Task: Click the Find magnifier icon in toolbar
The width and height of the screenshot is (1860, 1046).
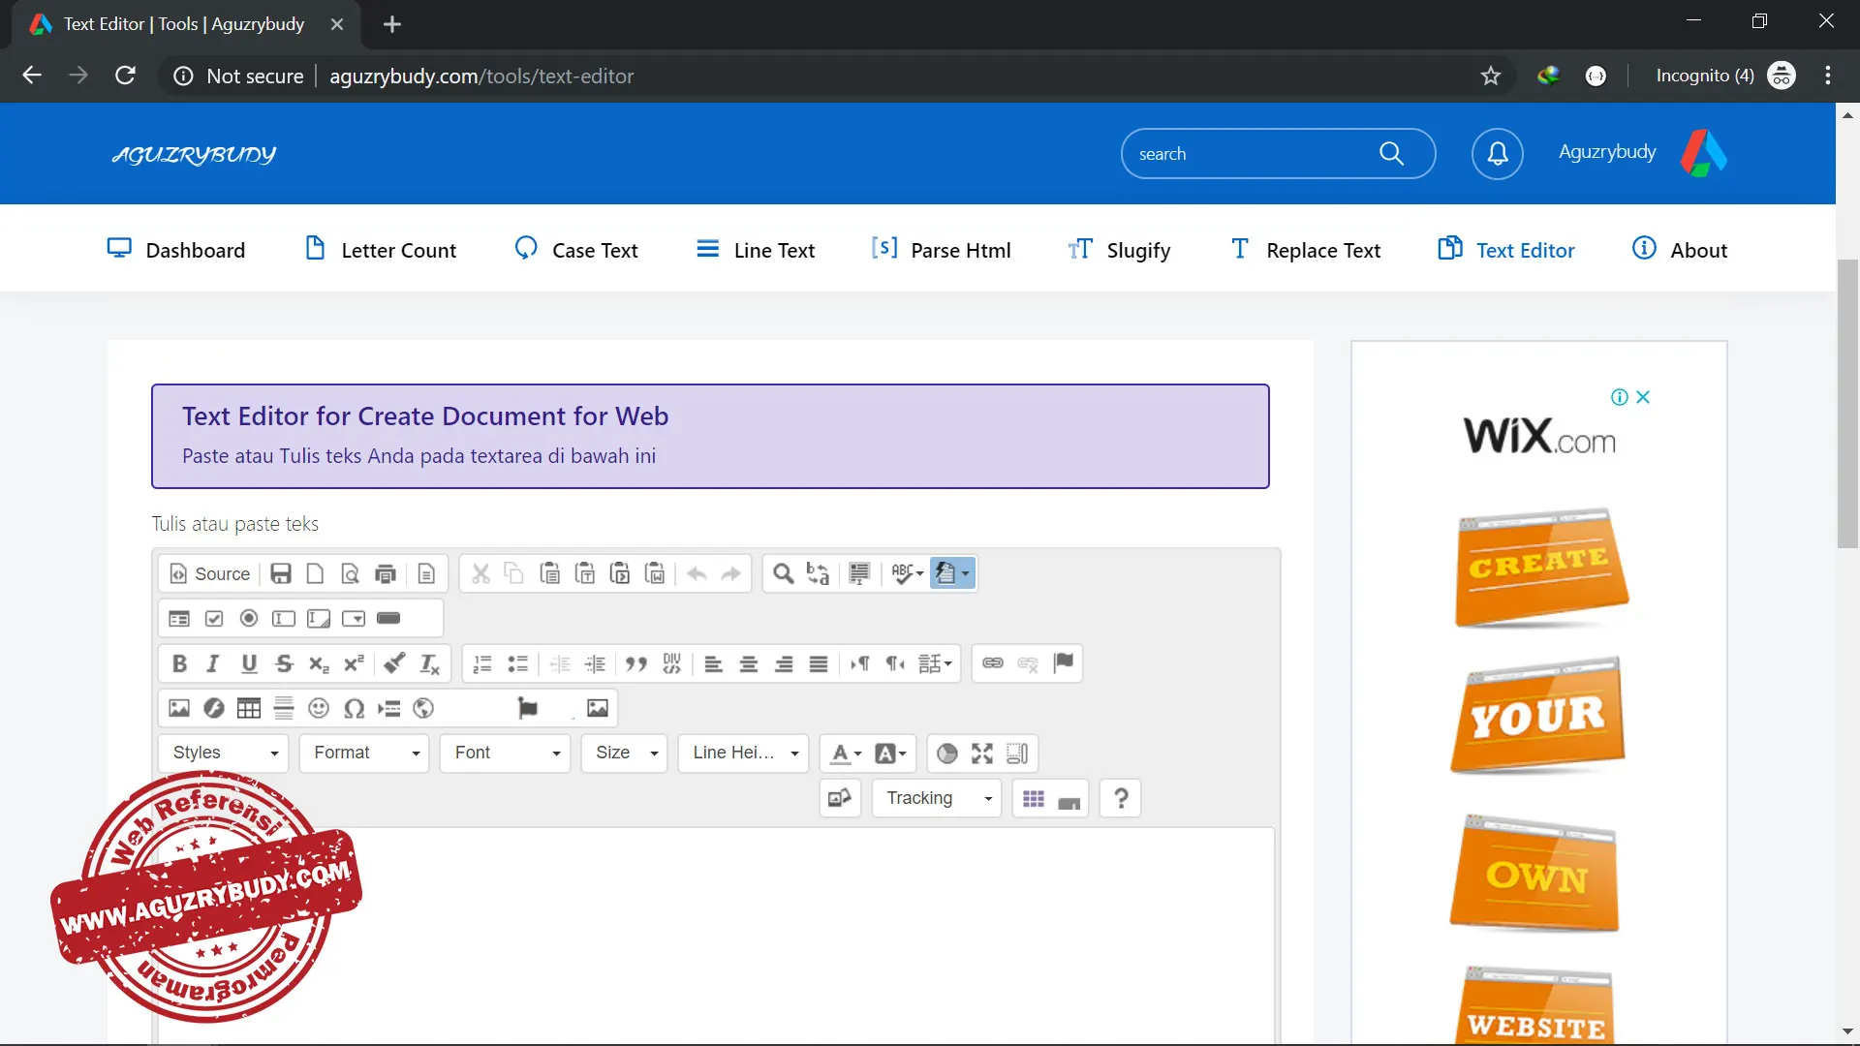Action: (x=784, y=574)
